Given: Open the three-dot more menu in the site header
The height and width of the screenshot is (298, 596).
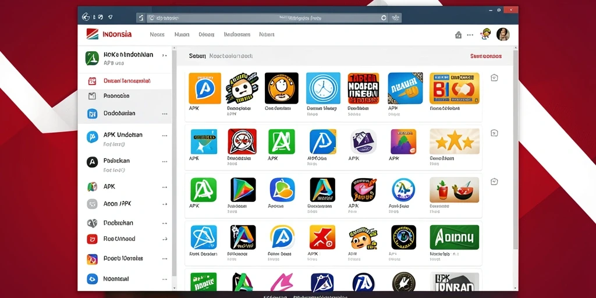Looking at the screenshot, I should 470,34.
